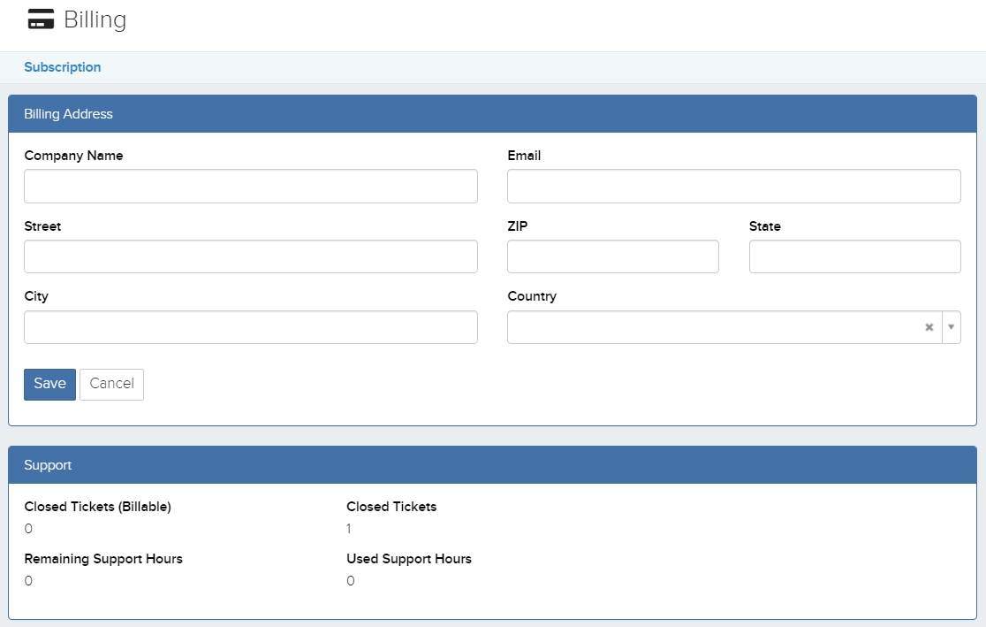This screenshot has height=627, width=986.
Task: Save the billing address
Action: click(49, 384)
